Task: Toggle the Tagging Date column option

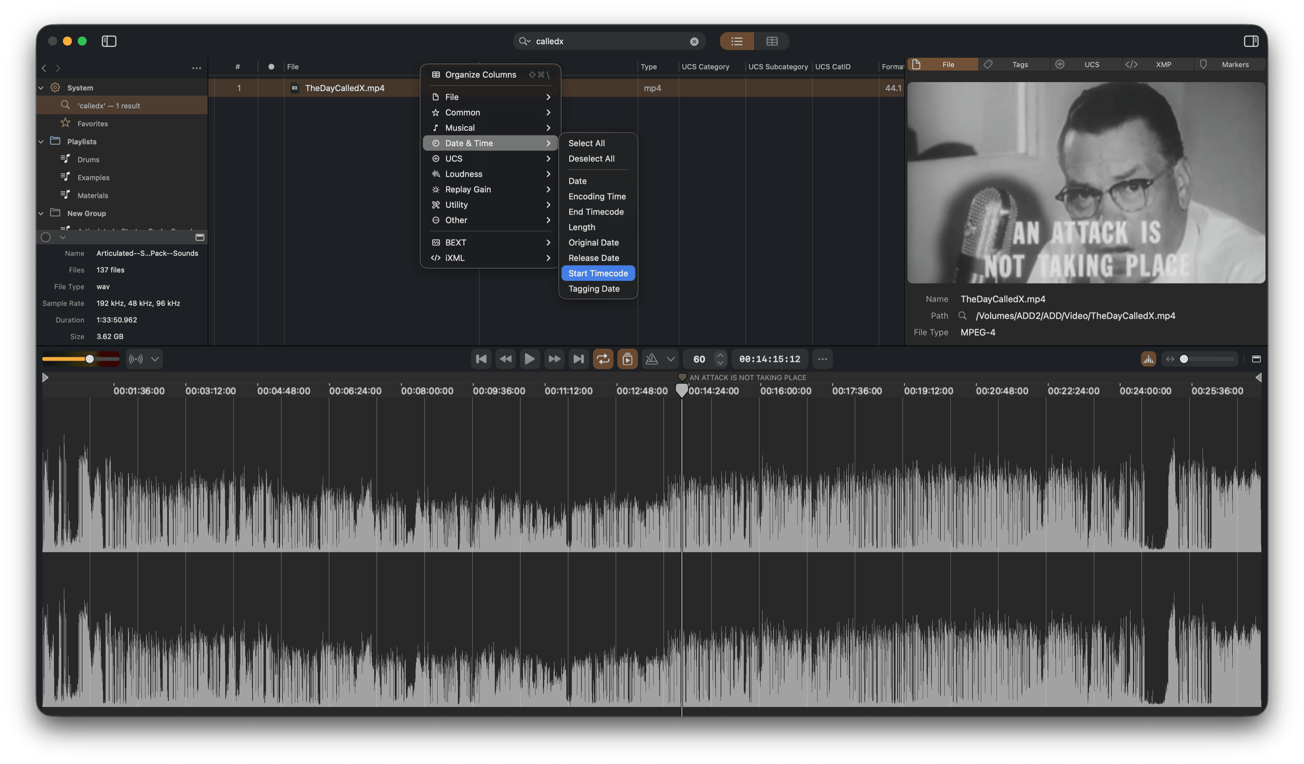Action: click(598, 289)
